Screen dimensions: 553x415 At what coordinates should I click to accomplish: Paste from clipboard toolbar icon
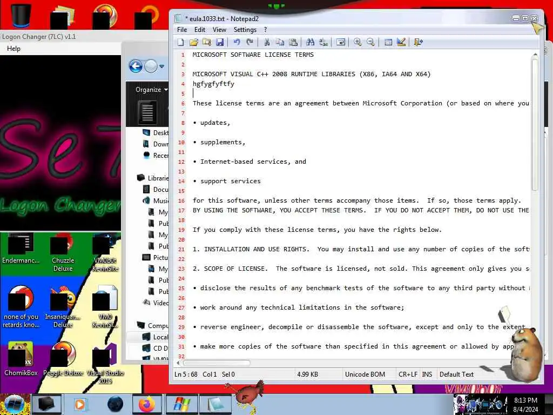[x=293, y=42]
